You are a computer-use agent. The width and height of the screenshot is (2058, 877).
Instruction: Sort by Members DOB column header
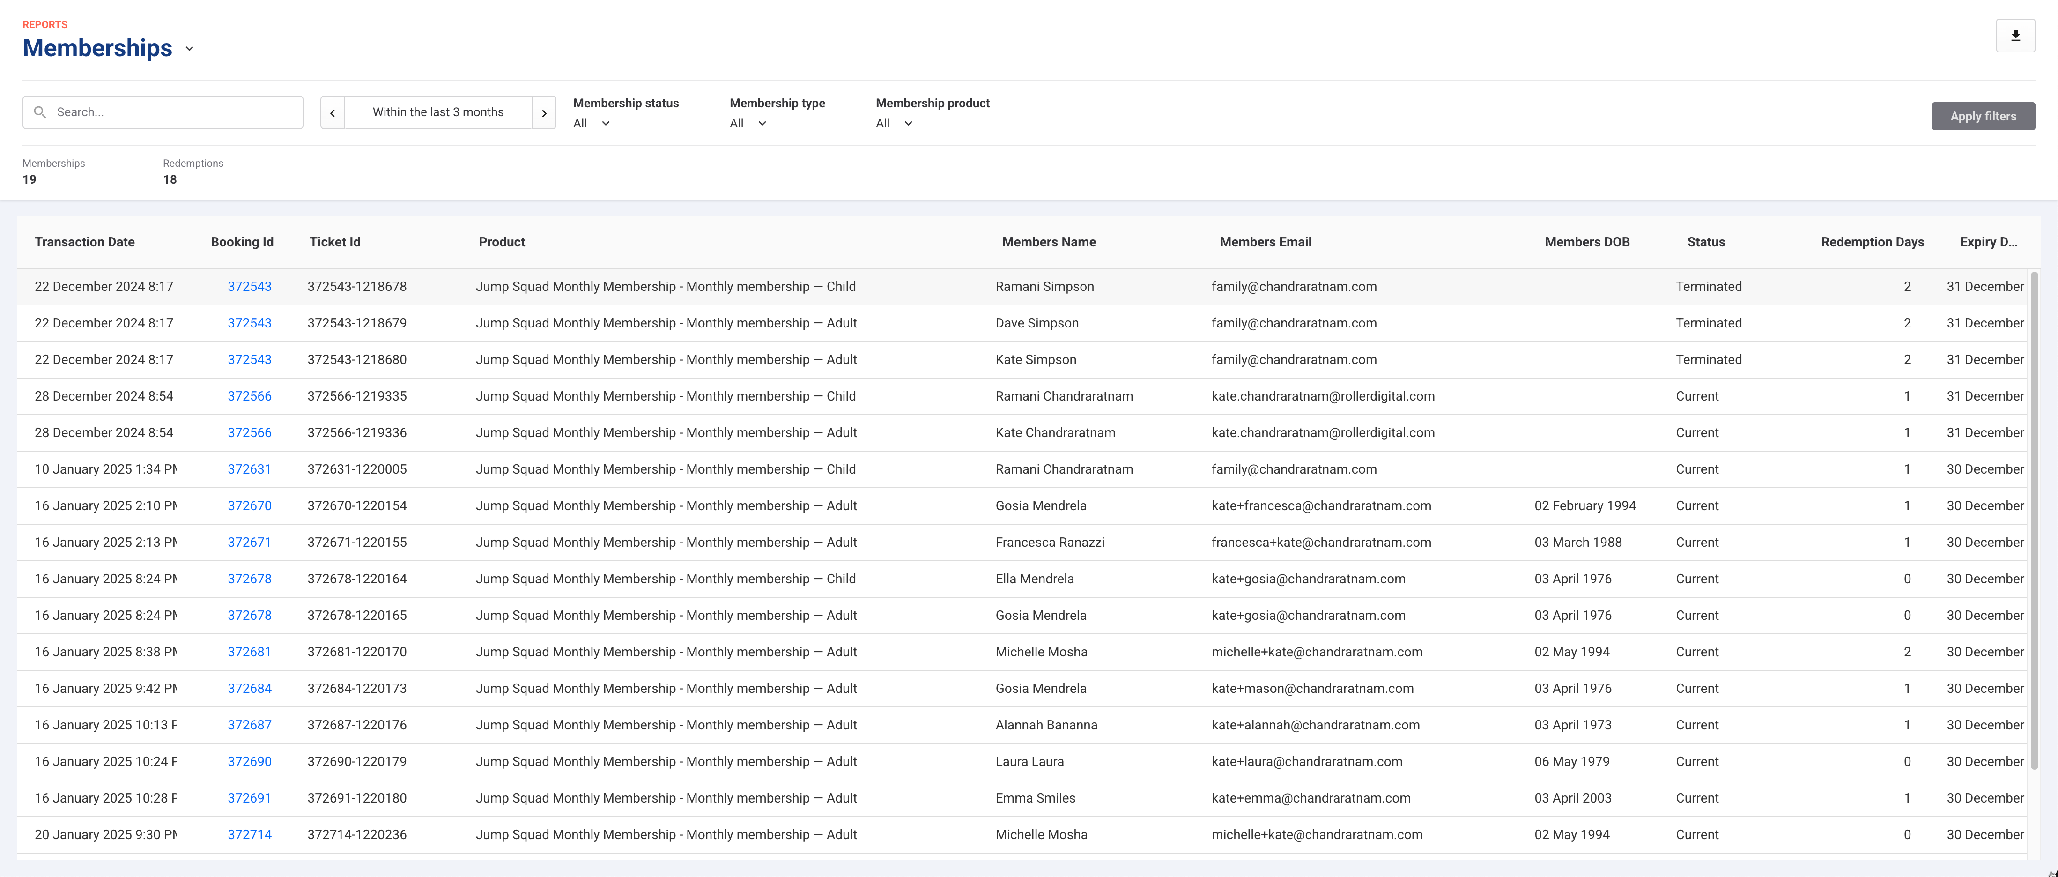[x=1587, y=242]
